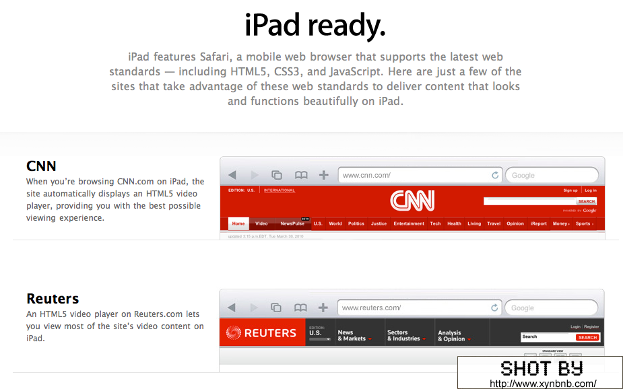Click the Reuters red SEARCH button
623x389 pixels.
tap(587, 337)
